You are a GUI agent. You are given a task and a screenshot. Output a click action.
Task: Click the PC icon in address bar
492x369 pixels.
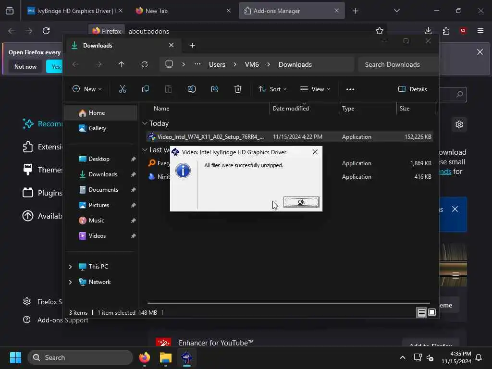pos(169,64)
